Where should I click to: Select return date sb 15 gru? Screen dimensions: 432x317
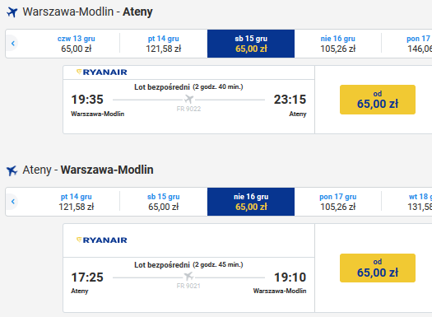[x=164, y=202]
